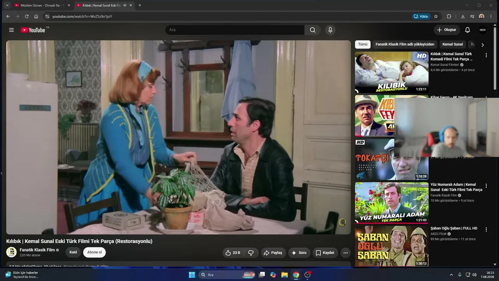Open Task View on the taskbar
This screenshot has height=281, width=499.
[262, 275]
